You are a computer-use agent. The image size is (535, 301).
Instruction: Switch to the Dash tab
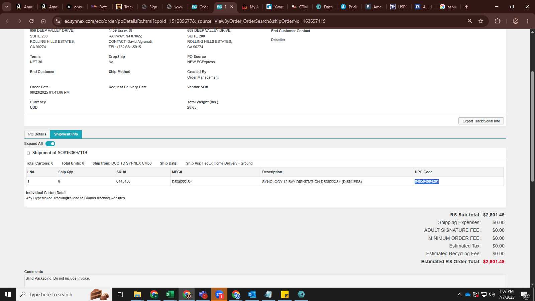coord(324,7)
